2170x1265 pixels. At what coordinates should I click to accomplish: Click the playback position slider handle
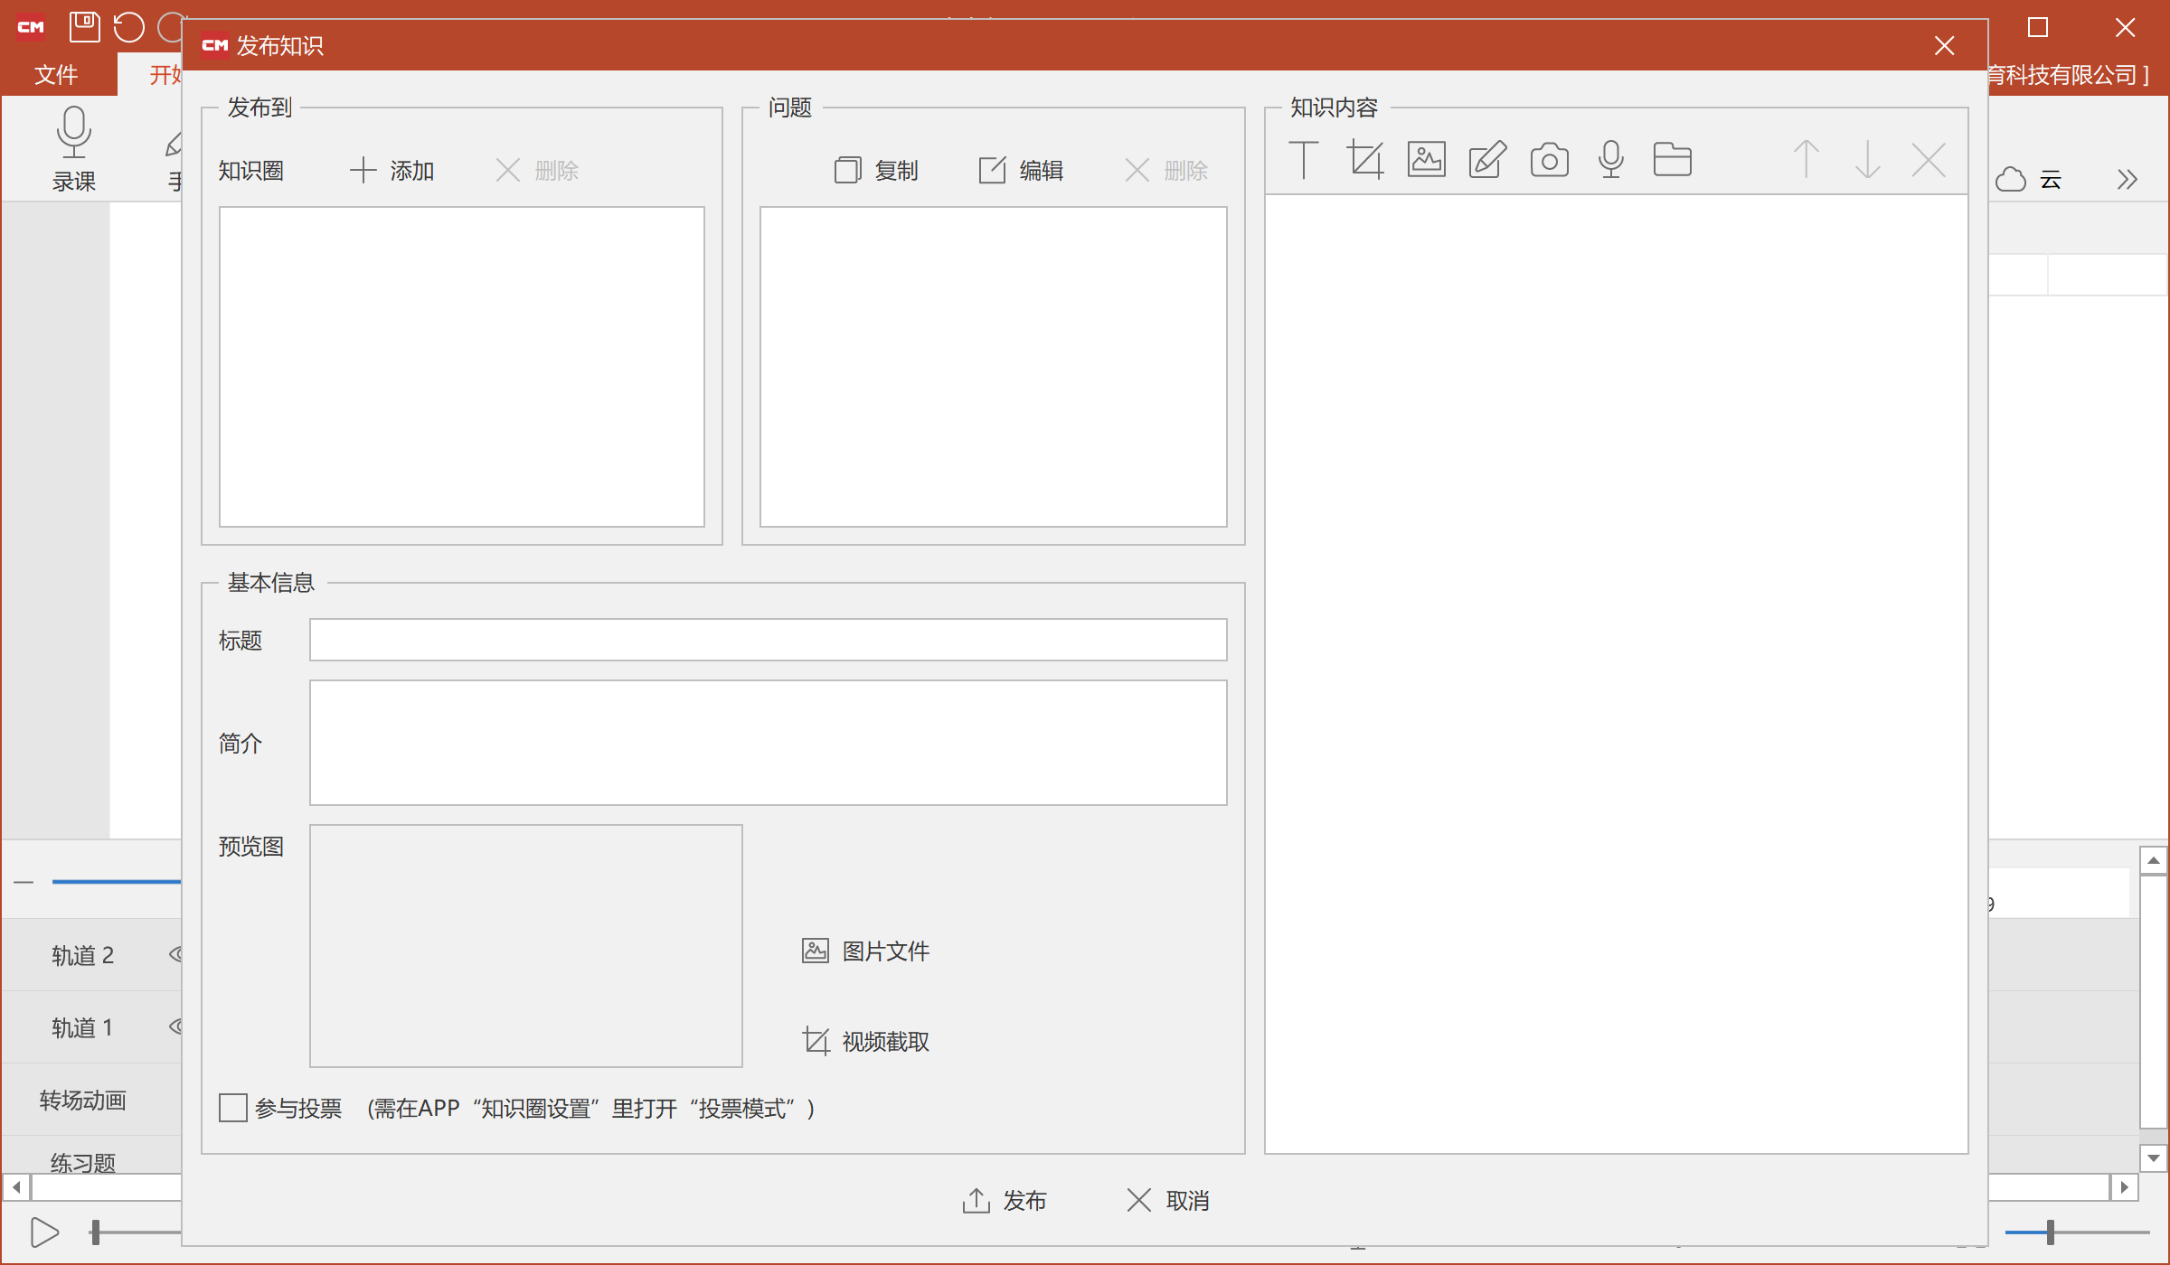[x=95, y=1232]
